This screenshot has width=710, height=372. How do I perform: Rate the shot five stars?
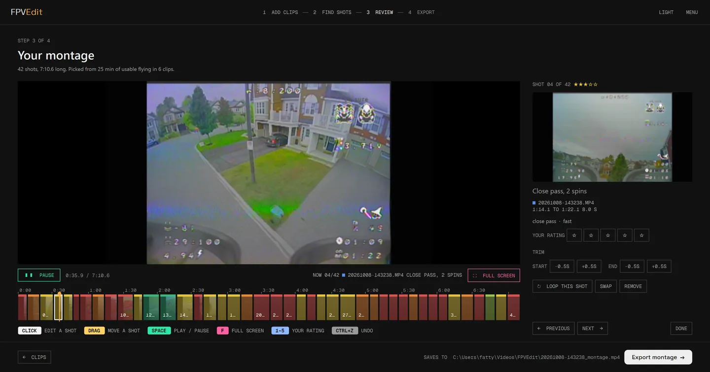click(x=641, y=236)
